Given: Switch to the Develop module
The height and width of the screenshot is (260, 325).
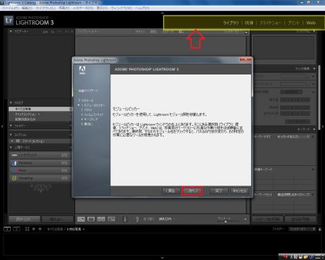Looking at the screenshot, I should [249, 23].
